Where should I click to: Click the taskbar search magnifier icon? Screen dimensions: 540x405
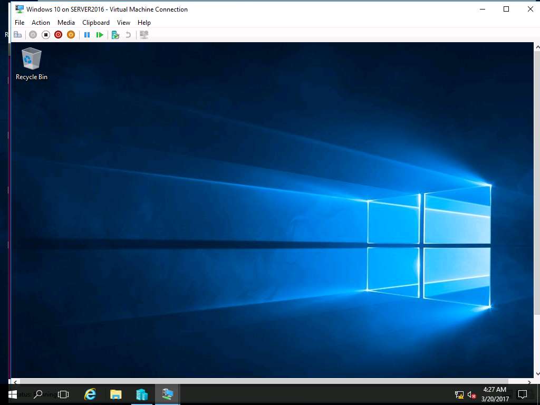[38, 394]
